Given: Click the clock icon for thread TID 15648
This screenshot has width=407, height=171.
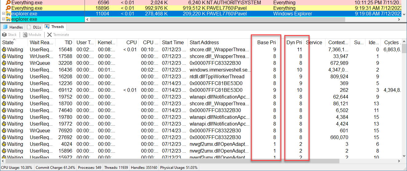Looking at the screenshot, I should (x=4, y=49).
